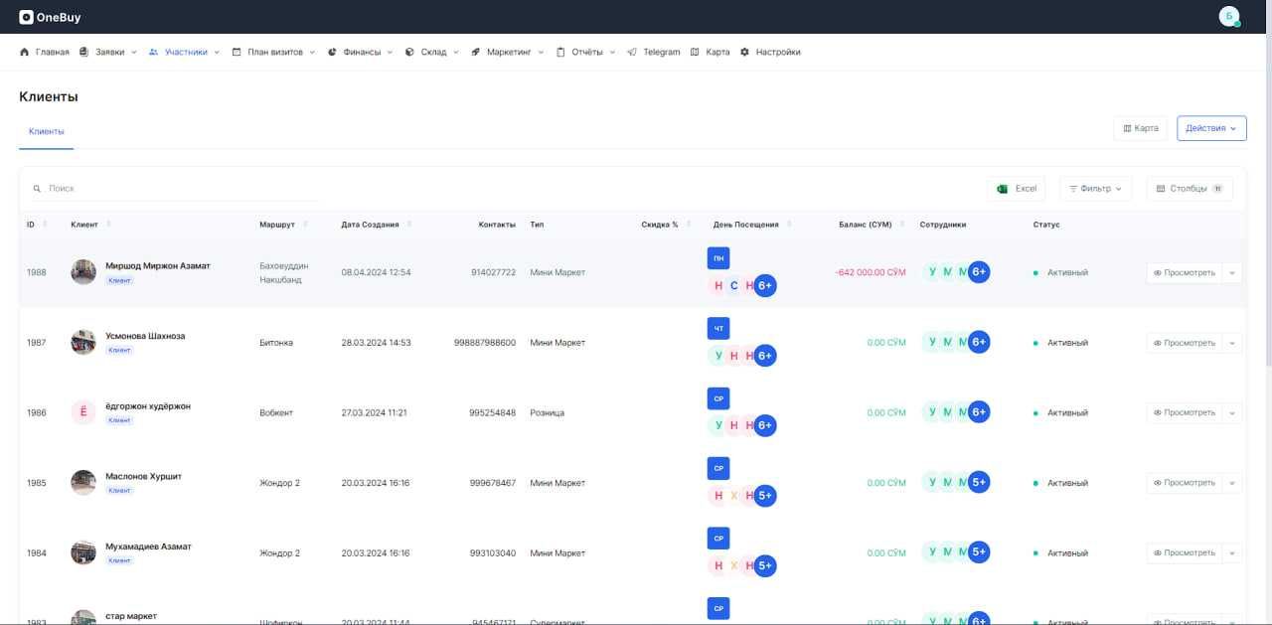Expand row actions arrow for client 1985

click(x=1232, y=483)
